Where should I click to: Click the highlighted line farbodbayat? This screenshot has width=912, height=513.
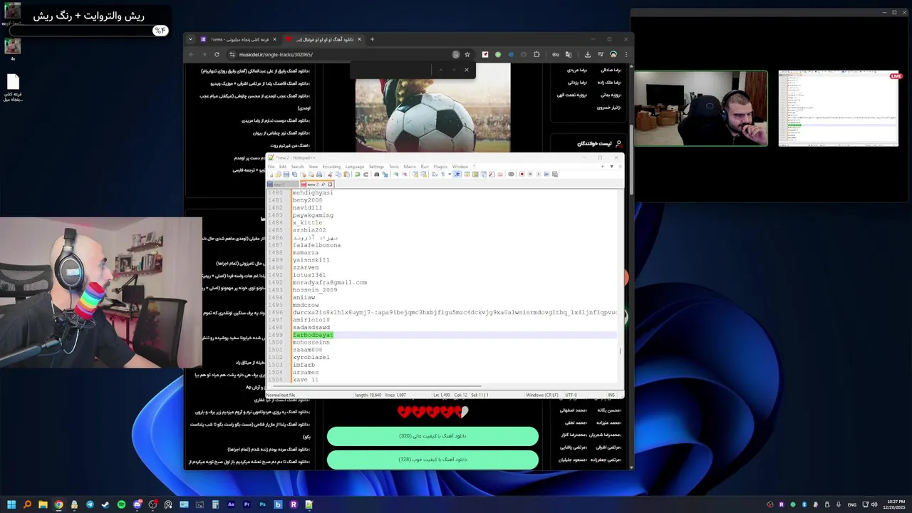[x=313, y=335]
